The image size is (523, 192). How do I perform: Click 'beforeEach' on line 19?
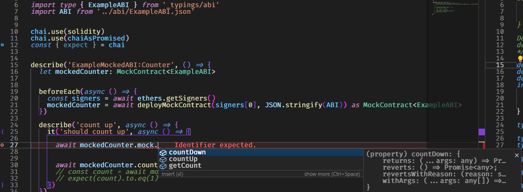click(x=59, y=91)
